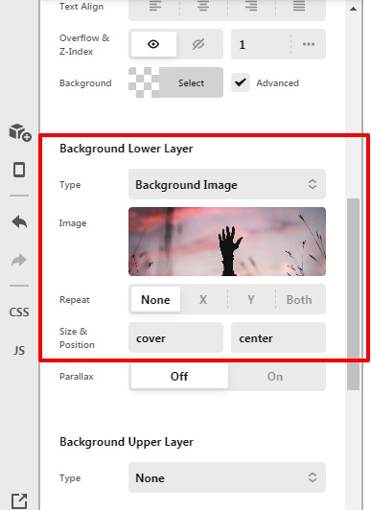Open the add element cube icon
The width and height of the screenshot is (371, 510).
20,132
